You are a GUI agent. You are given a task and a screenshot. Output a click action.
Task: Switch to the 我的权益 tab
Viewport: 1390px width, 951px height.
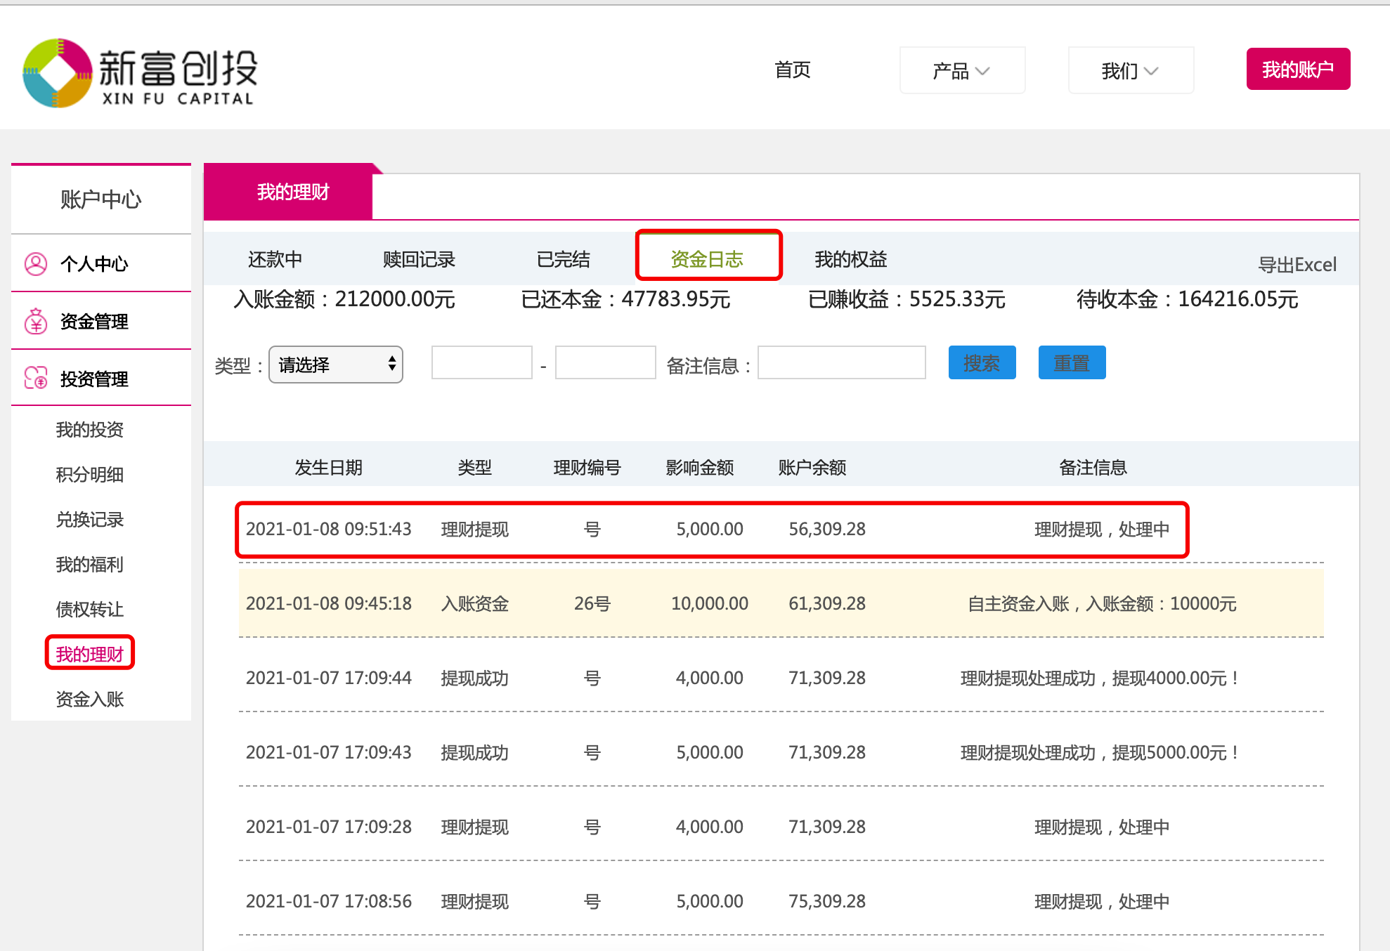[x=851, y=260]
